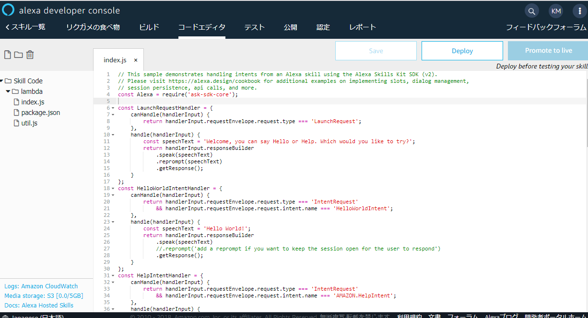Image resolution: width=588 pixels, height=318 pixels.
Task: Open package.json in the file tree
Action: pyautogui.click(x=40, y=113)
